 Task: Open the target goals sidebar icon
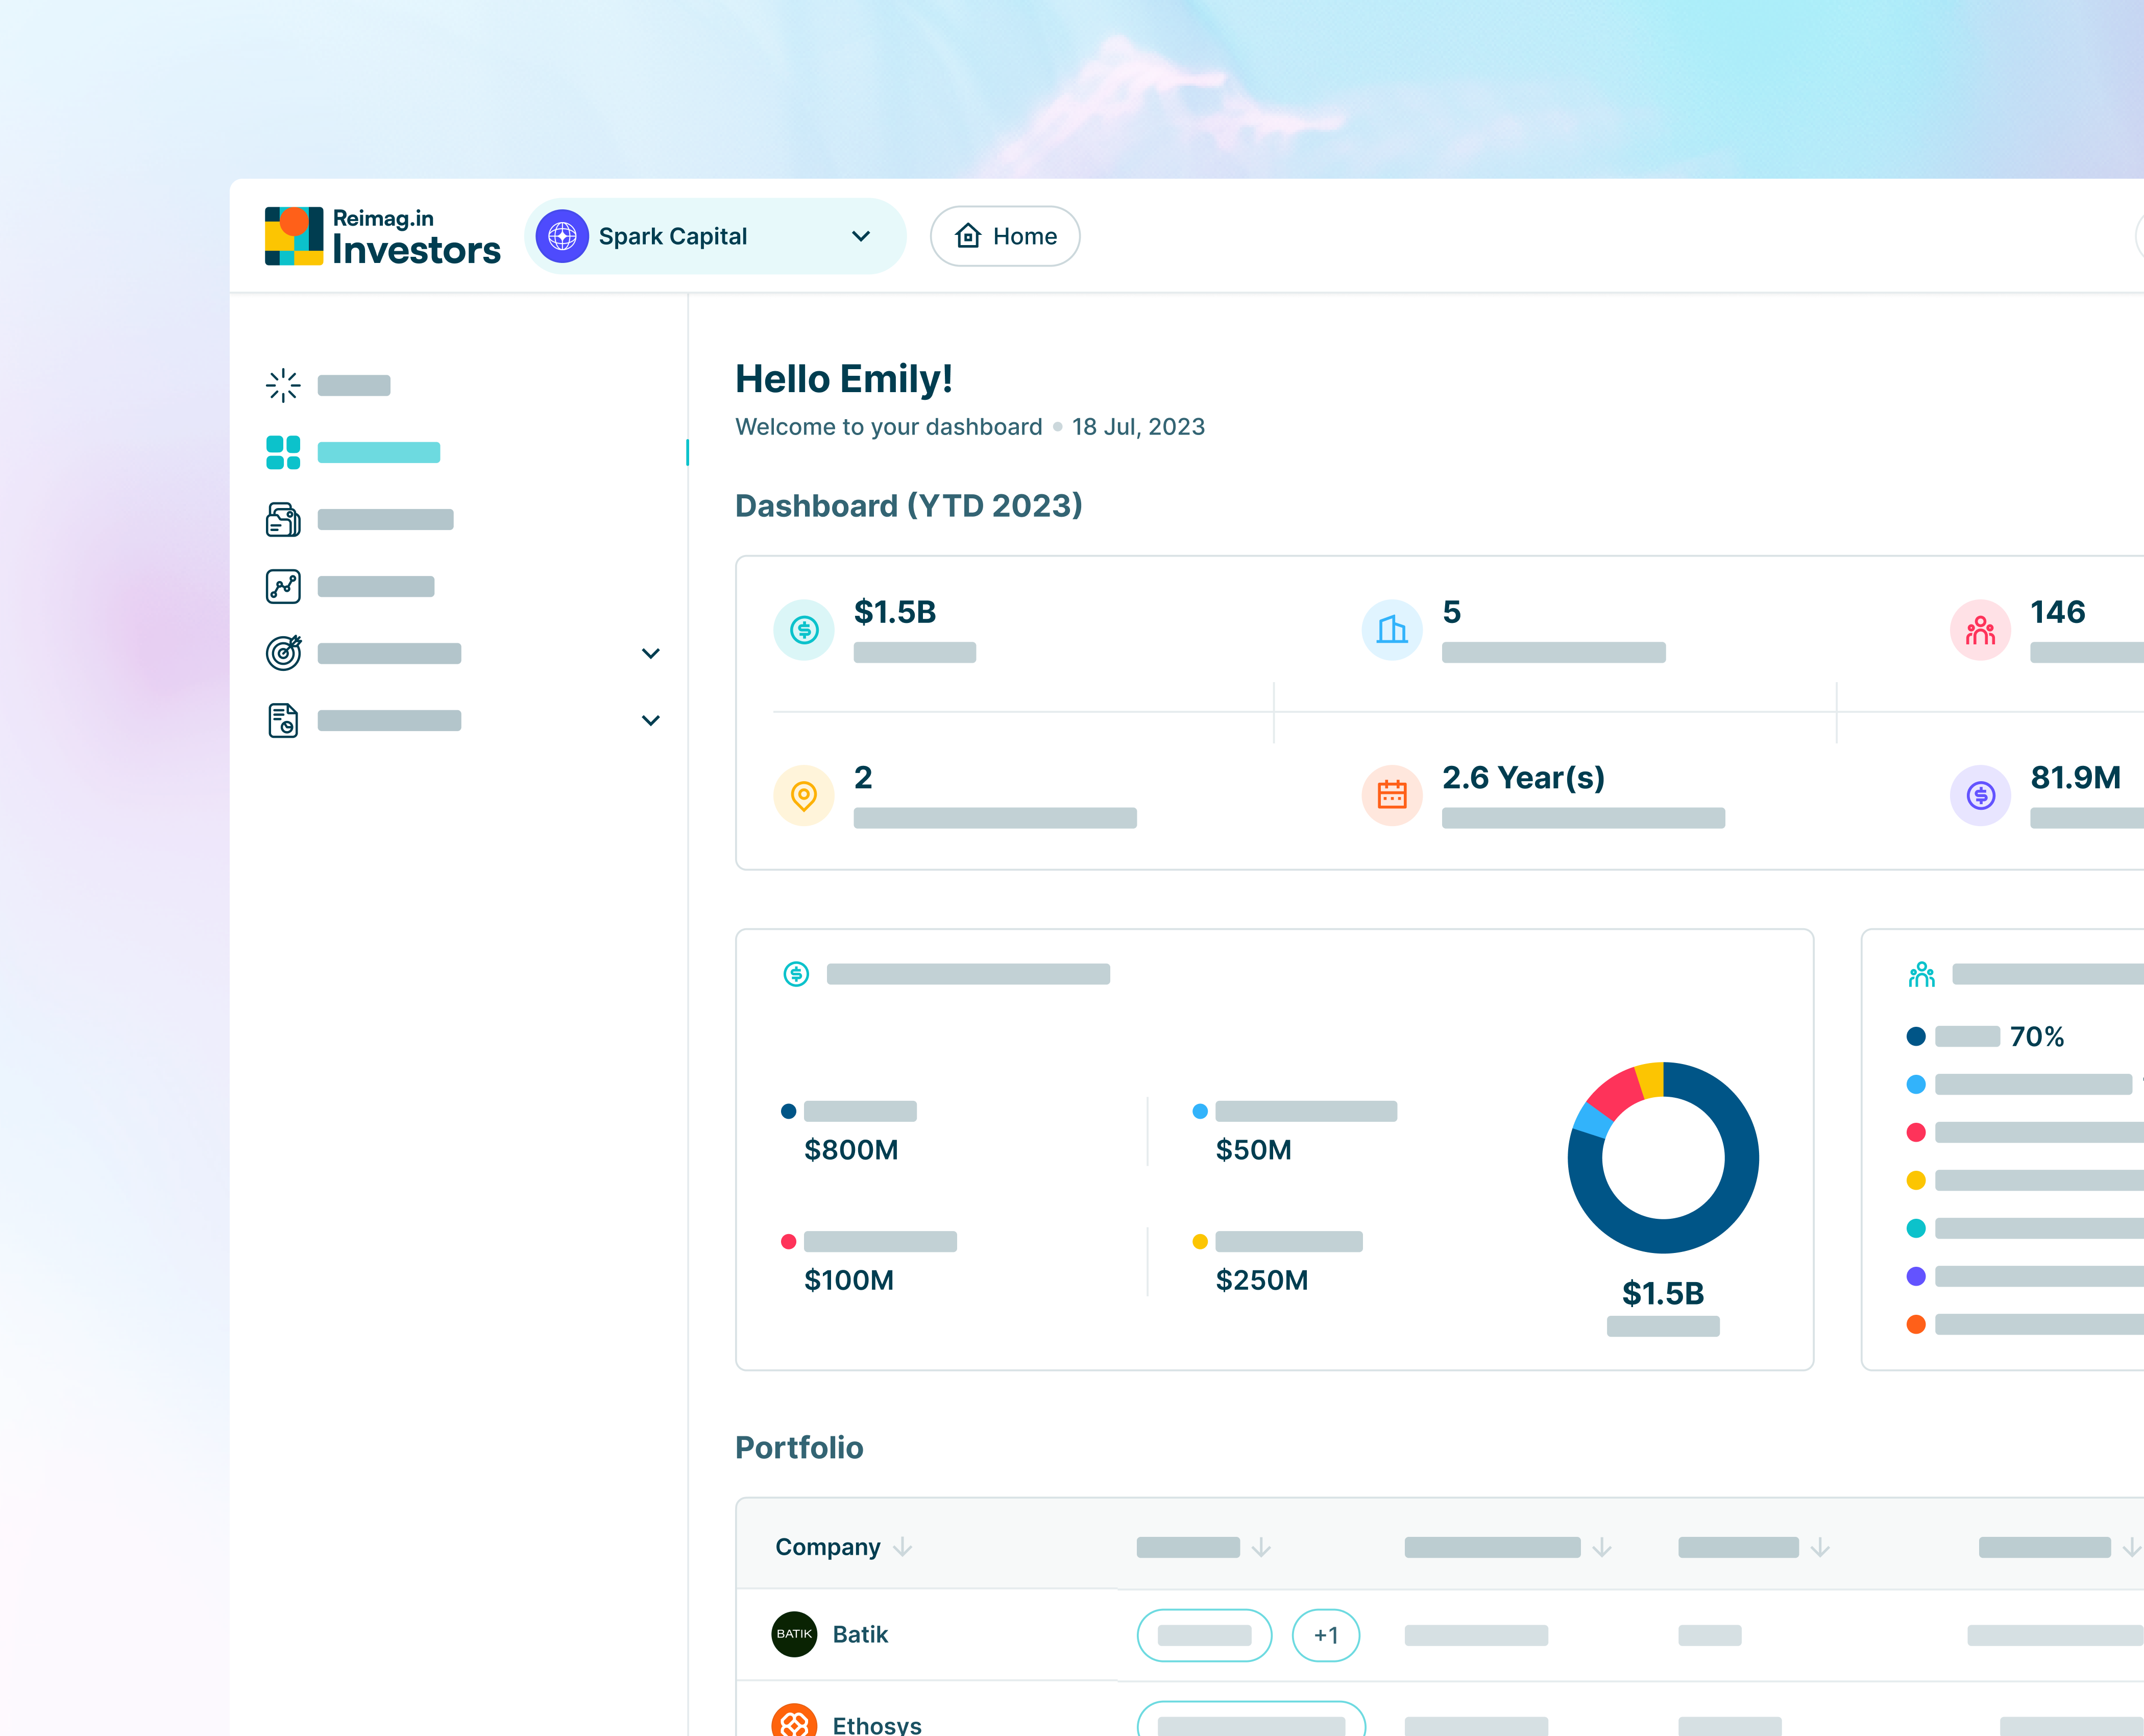point(283,653)
